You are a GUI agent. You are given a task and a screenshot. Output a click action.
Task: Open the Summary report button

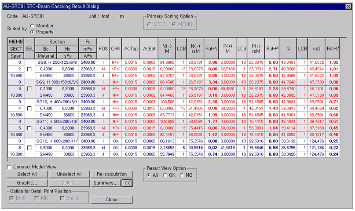pos(106,182)
